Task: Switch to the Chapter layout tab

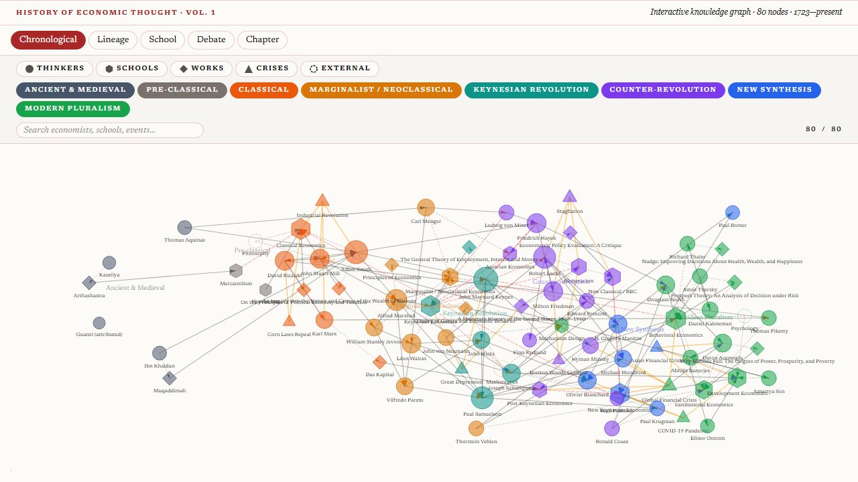Action: point(262,39)
